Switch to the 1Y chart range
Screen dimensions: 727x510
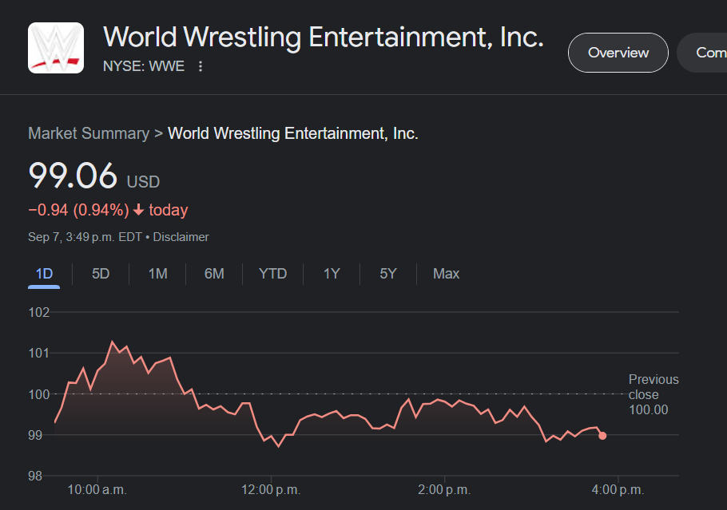pos(332,274)
